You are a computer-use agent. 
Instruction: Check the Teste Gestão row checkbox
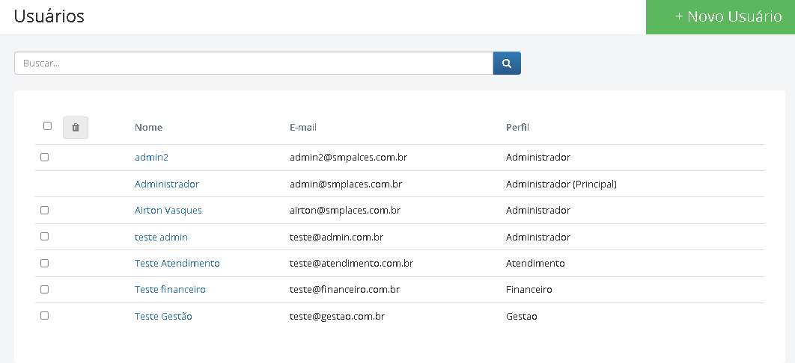click(x=45, y=315)
